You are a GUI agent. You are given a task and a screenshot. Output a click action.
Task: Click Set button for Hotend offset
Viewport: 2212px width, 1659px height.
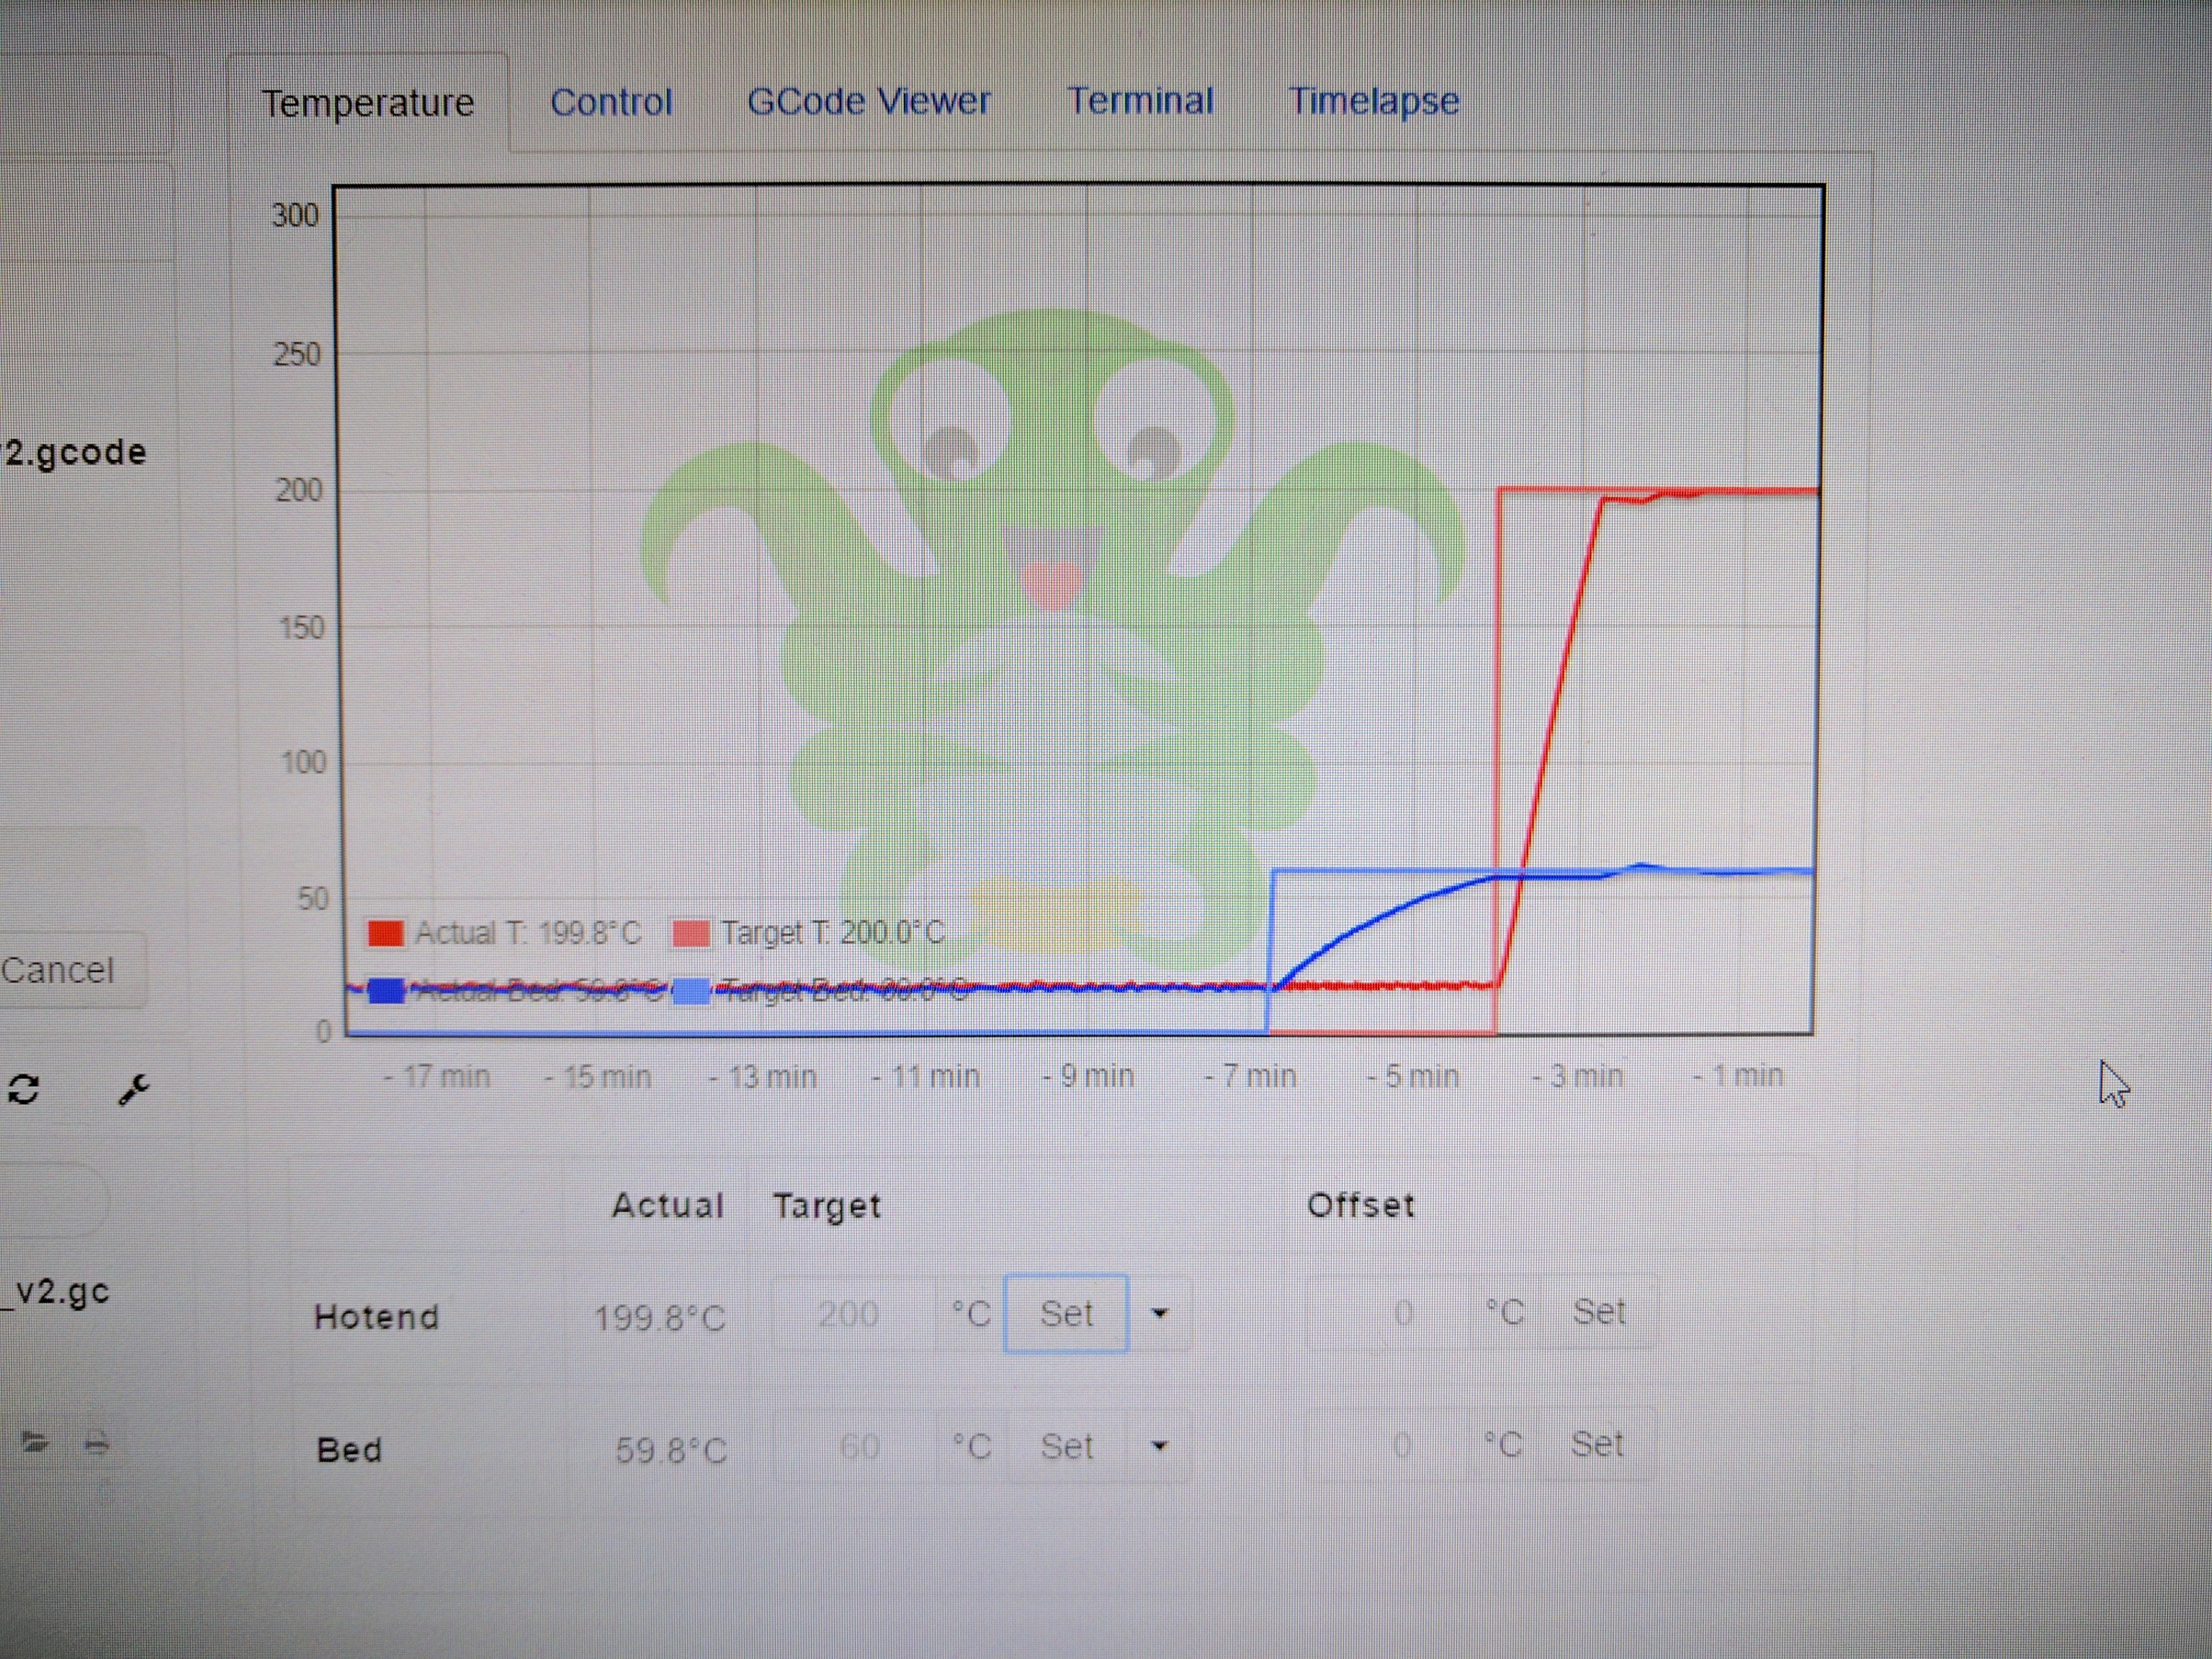click(x=1598, y=1312)
